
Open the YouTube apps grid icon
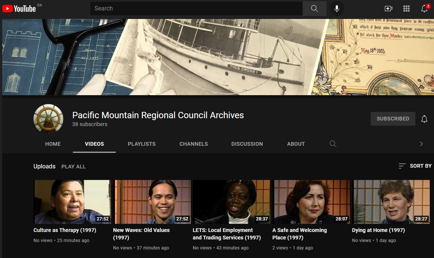[x=406, y=9]
